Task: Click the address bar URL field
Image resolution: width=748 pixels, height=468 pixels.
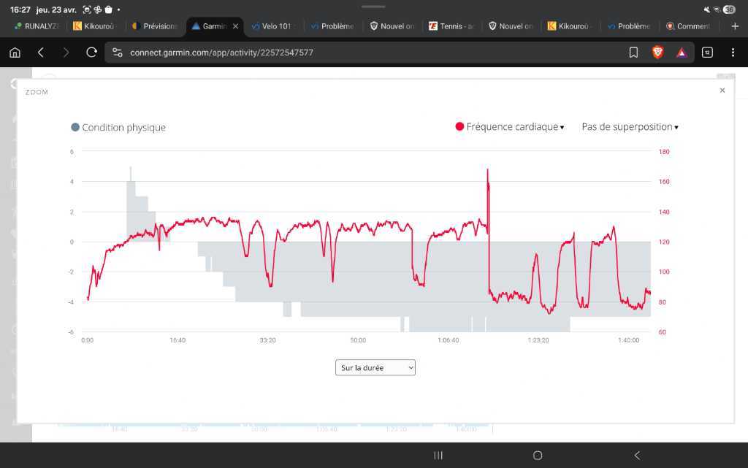Action: pyautogui.click(x=365, y=53)
